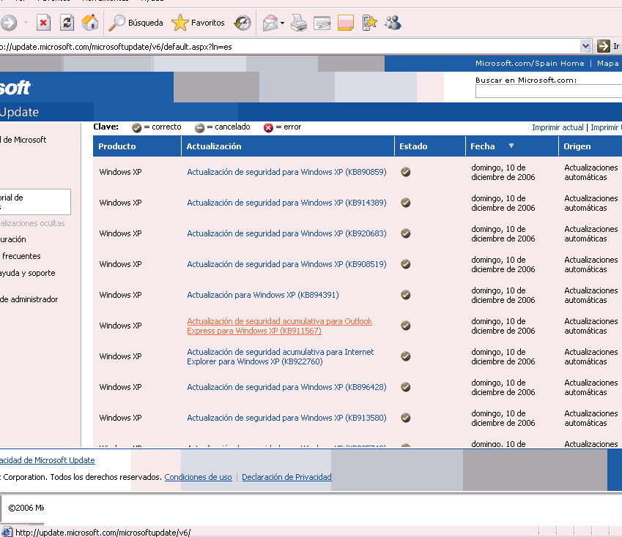
Task: Stop loading the page
Action: pyautogui.click(x=43, y=23)
